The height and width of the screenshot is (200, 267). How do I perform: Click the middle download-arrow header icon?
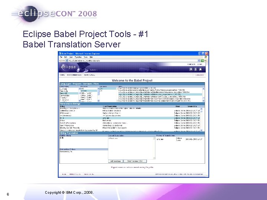click(196, 69)
